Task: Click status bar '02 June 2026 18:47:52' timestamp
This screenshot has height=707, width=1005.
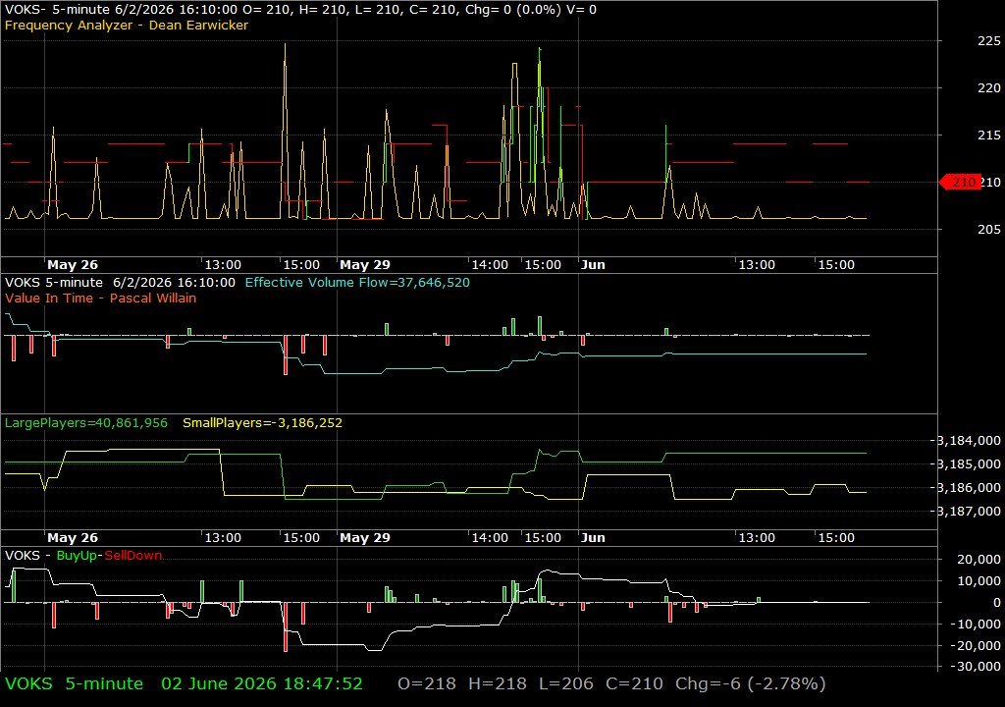Action: pyautogui.click(x=261, y=683)
